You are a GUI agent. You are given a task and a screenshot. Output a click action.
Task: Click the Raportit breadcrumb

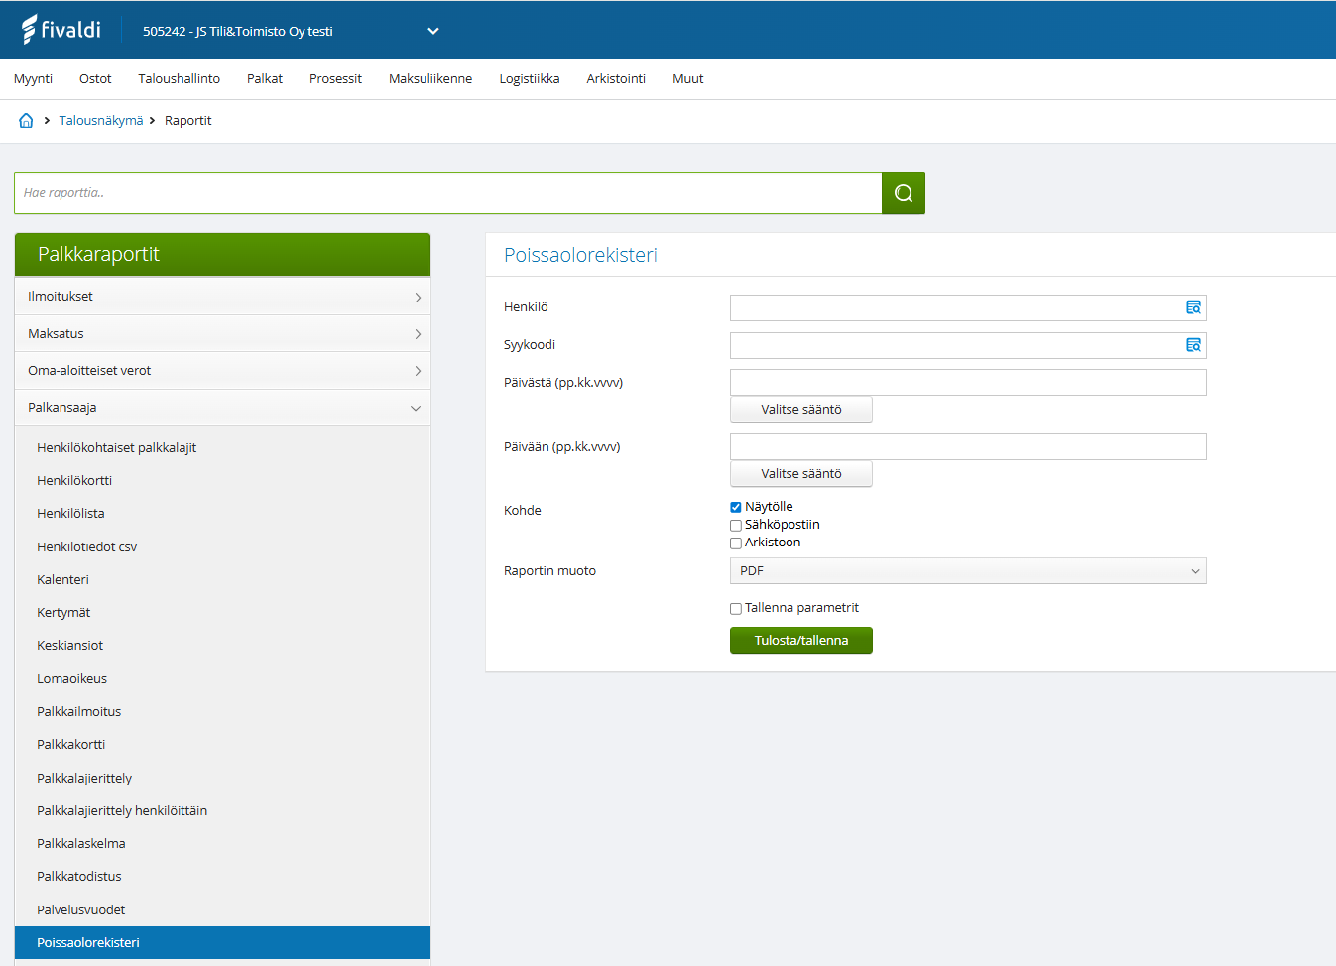tap(188, 121)
